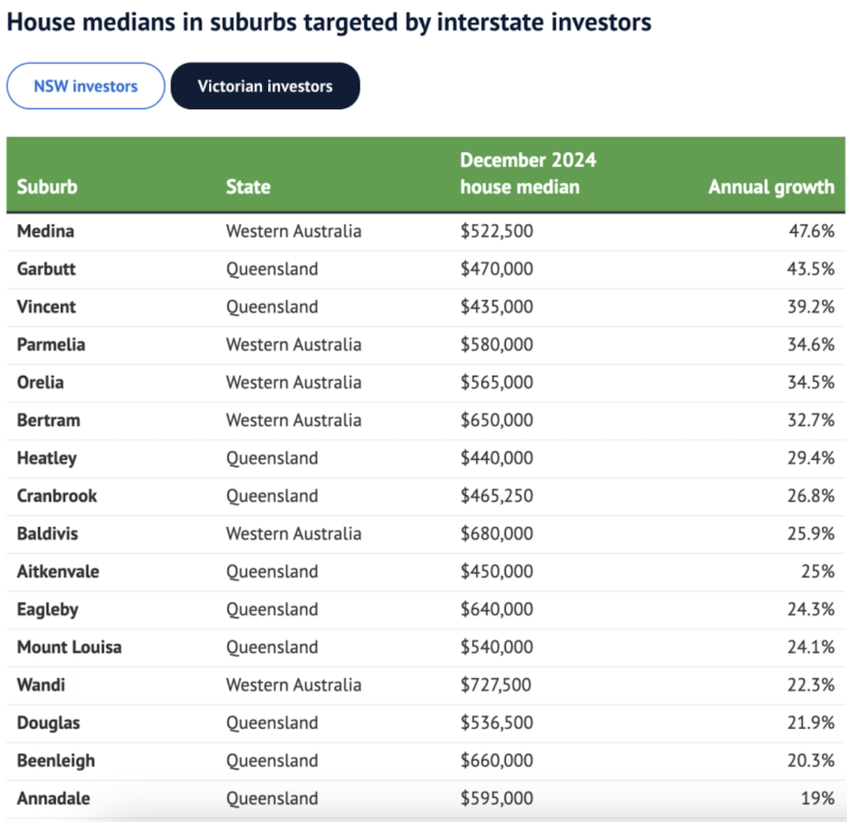Click Queensland in the Garbutt row
The image size is (847, 822).
272,269
